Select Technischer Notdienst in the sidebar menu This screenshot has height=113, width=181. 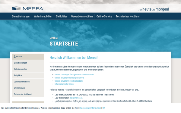pyautogui.click(x=28, y=94)
